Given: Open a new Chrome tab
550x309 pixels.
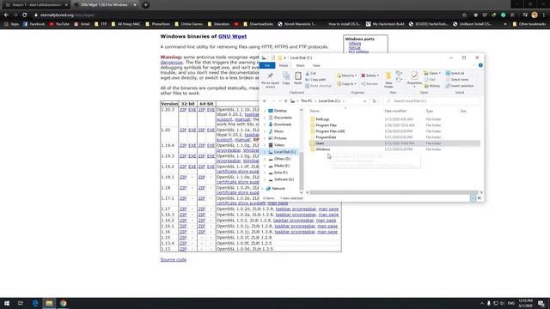Looking at the screenshot, I should (145, 5).
